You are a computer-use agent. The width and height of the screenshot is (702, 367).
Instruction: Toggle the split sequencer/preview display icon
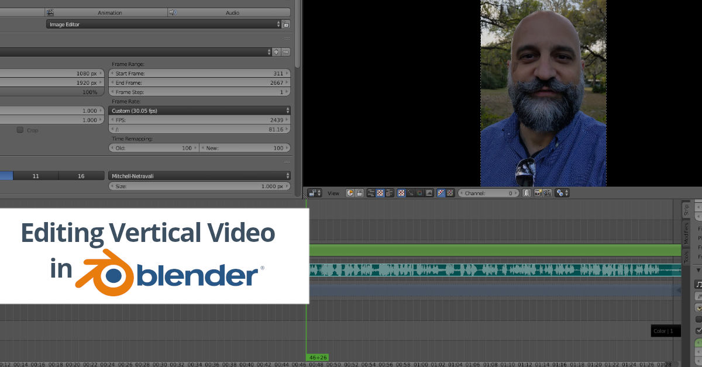(390, 193)
